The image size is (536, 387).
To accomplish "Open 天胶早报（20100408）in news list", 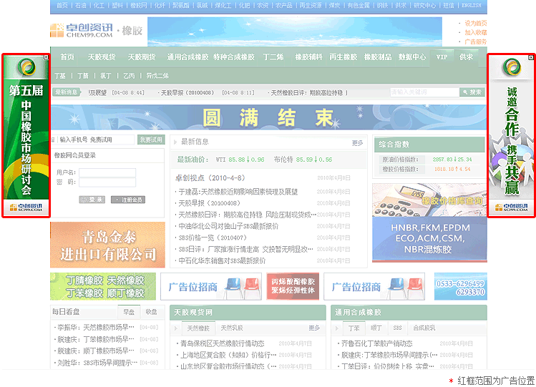I will click(210, 203).
